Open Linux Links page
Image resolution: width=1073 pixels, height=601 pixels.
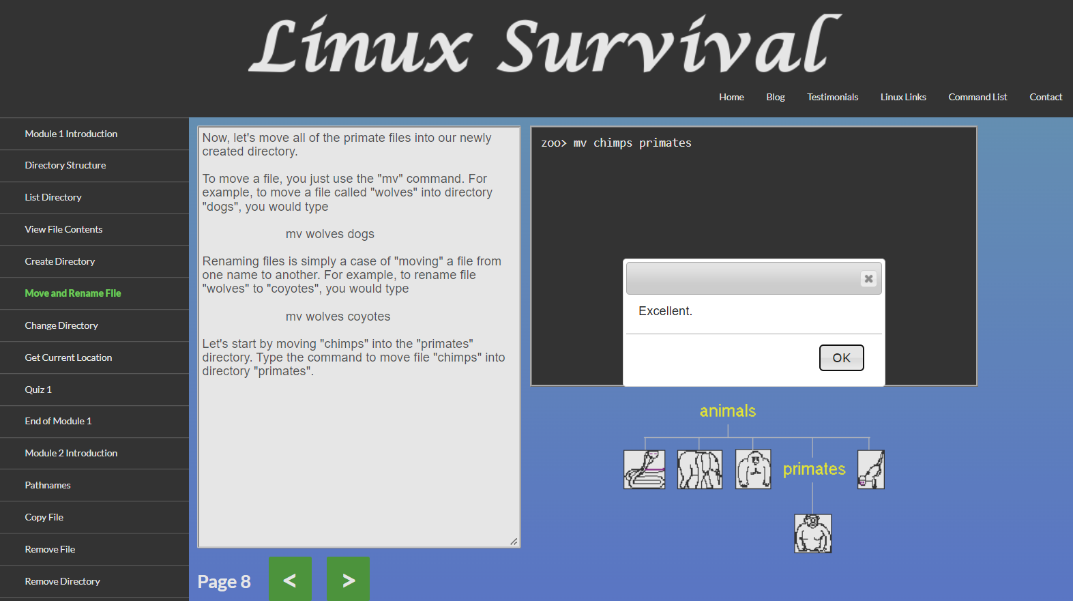coord(903,97)
